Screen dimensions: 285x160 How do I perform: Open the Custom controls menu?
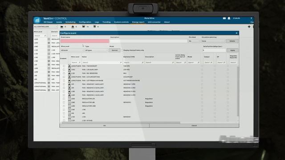[122, 22]
